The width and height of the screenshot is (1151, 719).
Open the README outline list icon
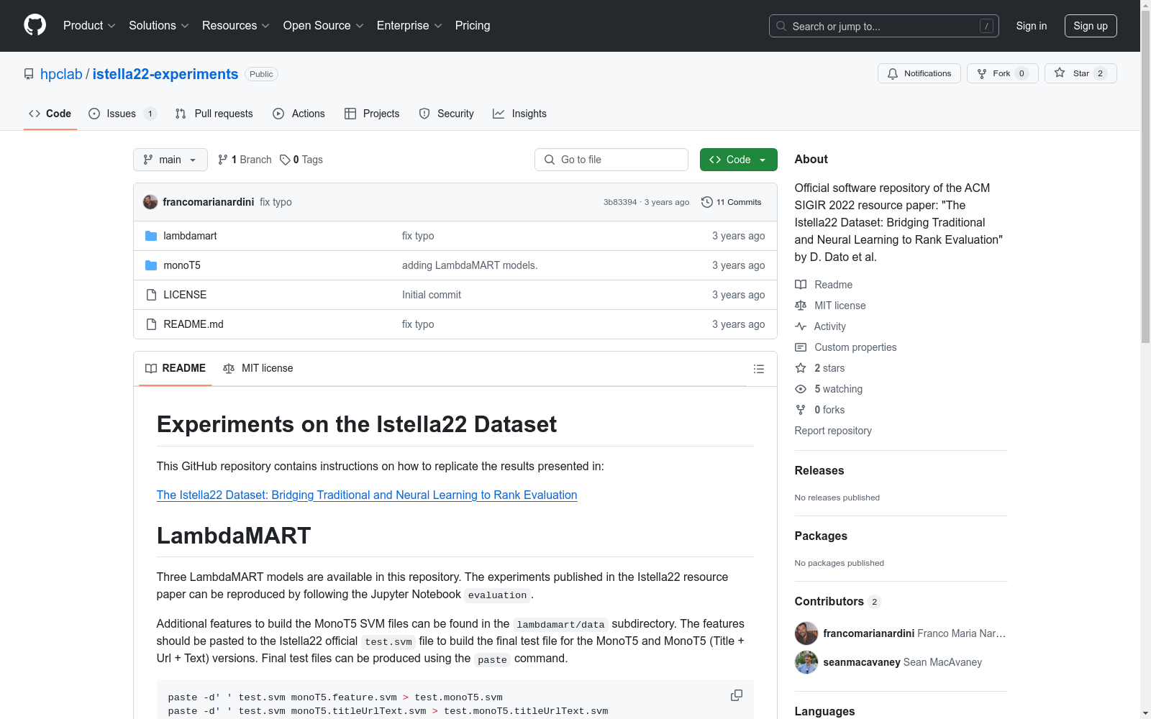click(x=758, y=369)
